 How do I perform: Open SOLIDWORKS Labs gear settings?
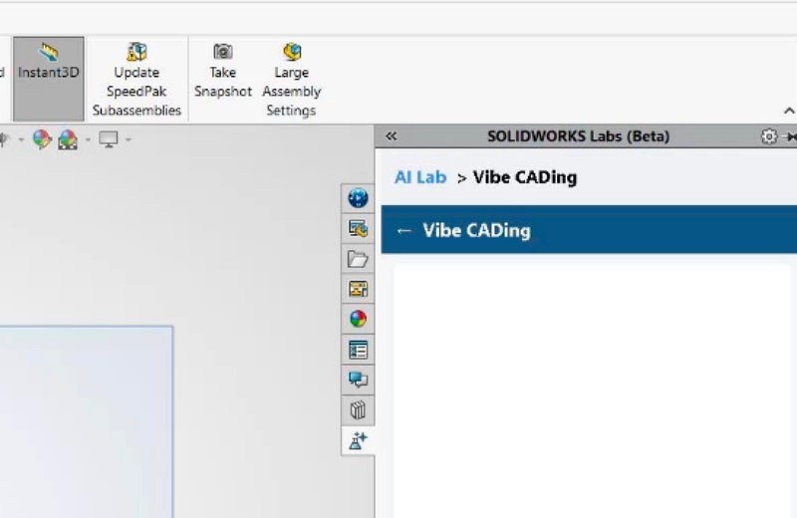click(x=768, y=136)
